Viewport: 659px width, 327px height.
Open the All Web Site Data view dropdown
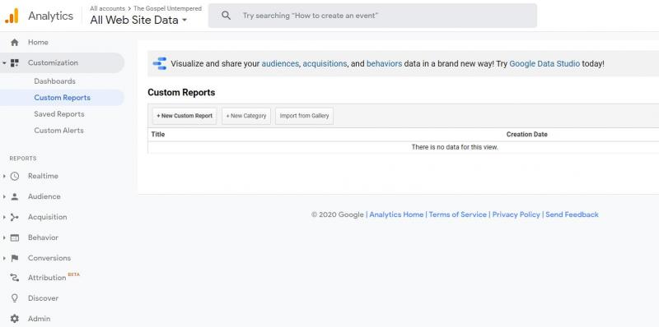[x=138, y=20]
